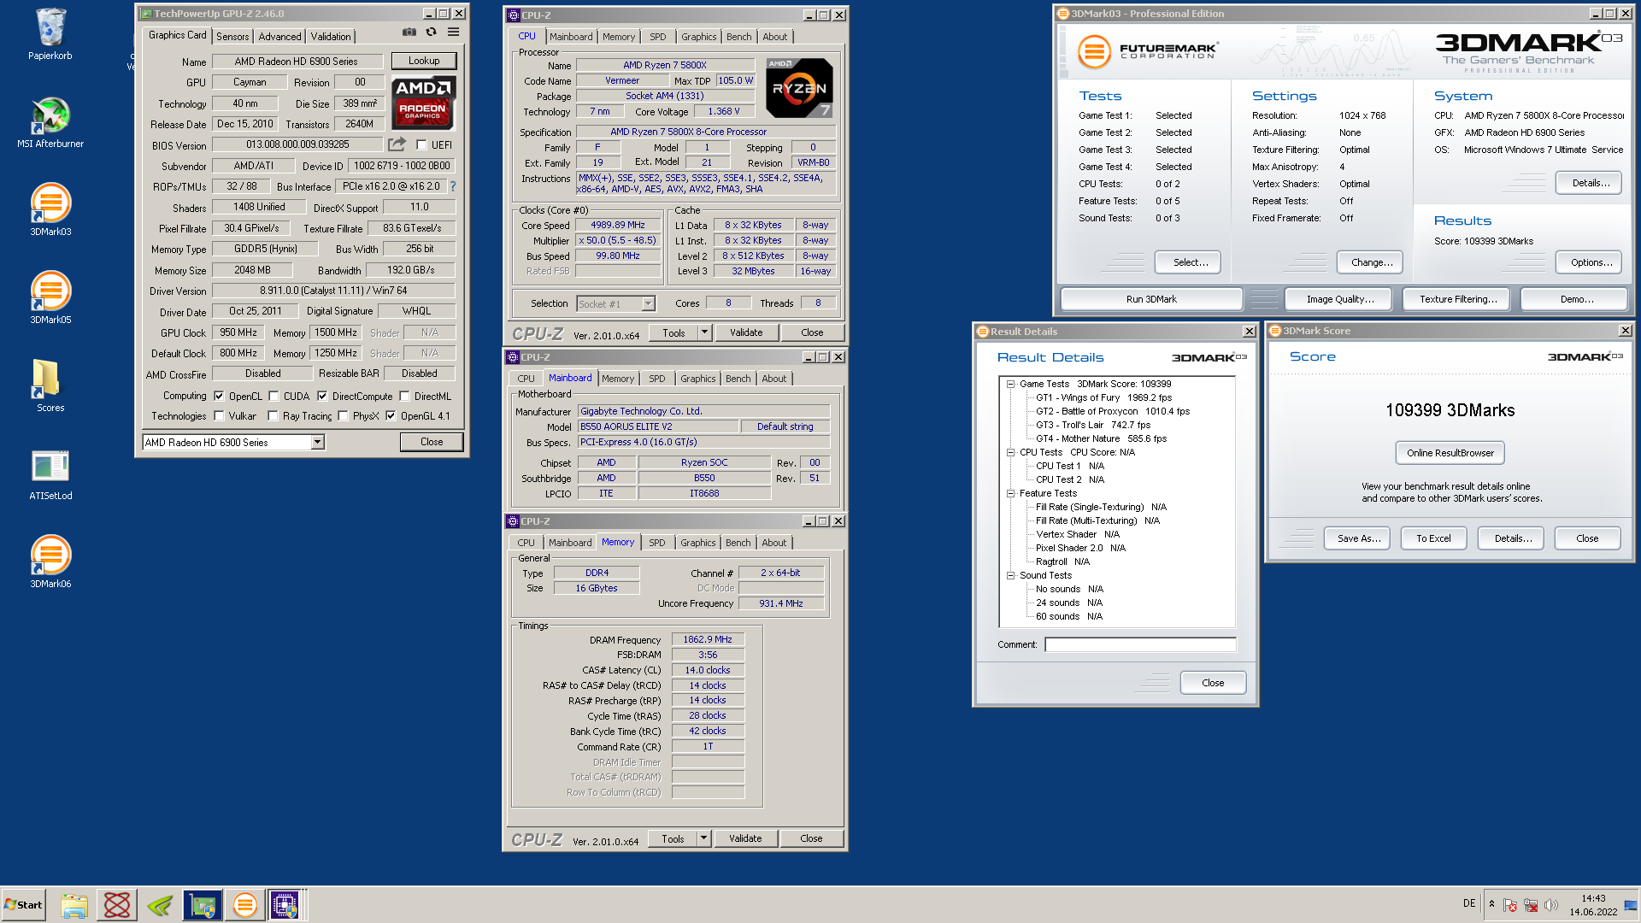Collapse Sound Tests tree node
This screenshot has width=1641, height=923.
[x=1010, y=575]
